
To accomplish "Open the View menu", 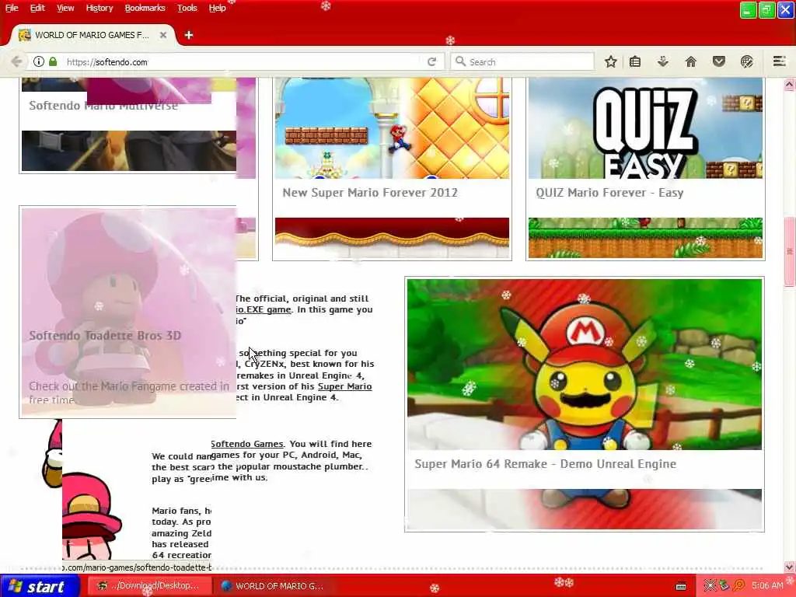I will point(65,8).
